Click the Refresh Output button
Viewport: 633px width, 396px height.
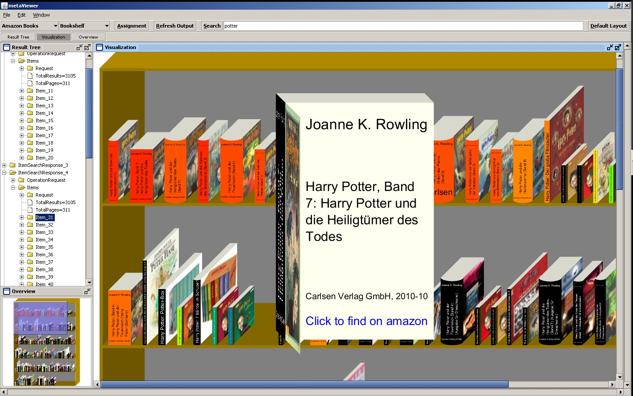point(175,26)
